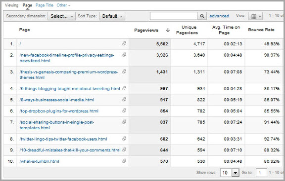This screenshot has width=285, height=181.
Task: Open external link icon for social-sharing-buttons row
Action: tap(124, 122)
